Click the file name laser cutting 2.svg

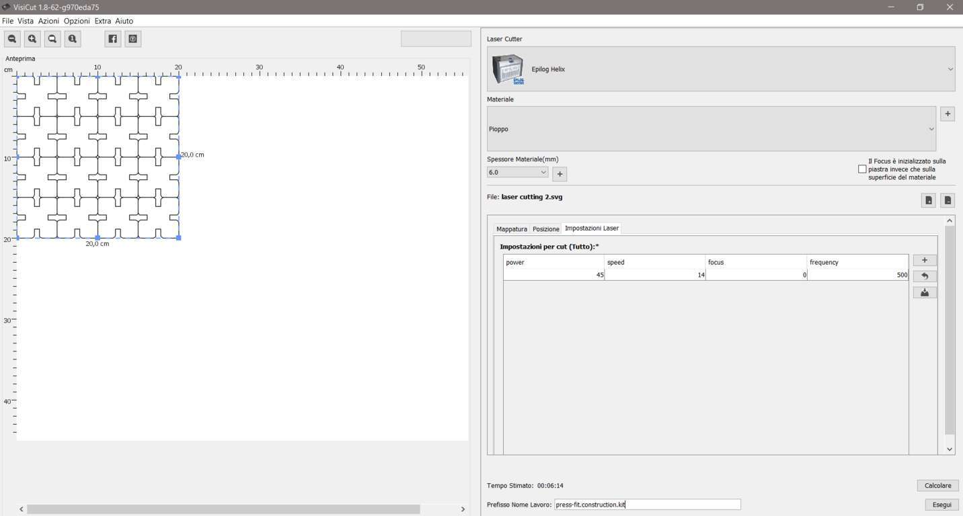(x=532, y=197)
